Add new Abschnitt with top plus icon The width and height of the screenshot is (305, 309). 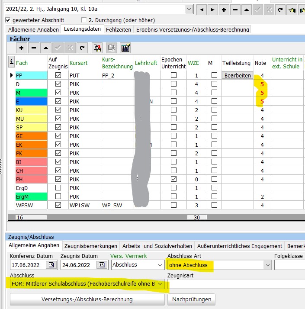[224, 10]
